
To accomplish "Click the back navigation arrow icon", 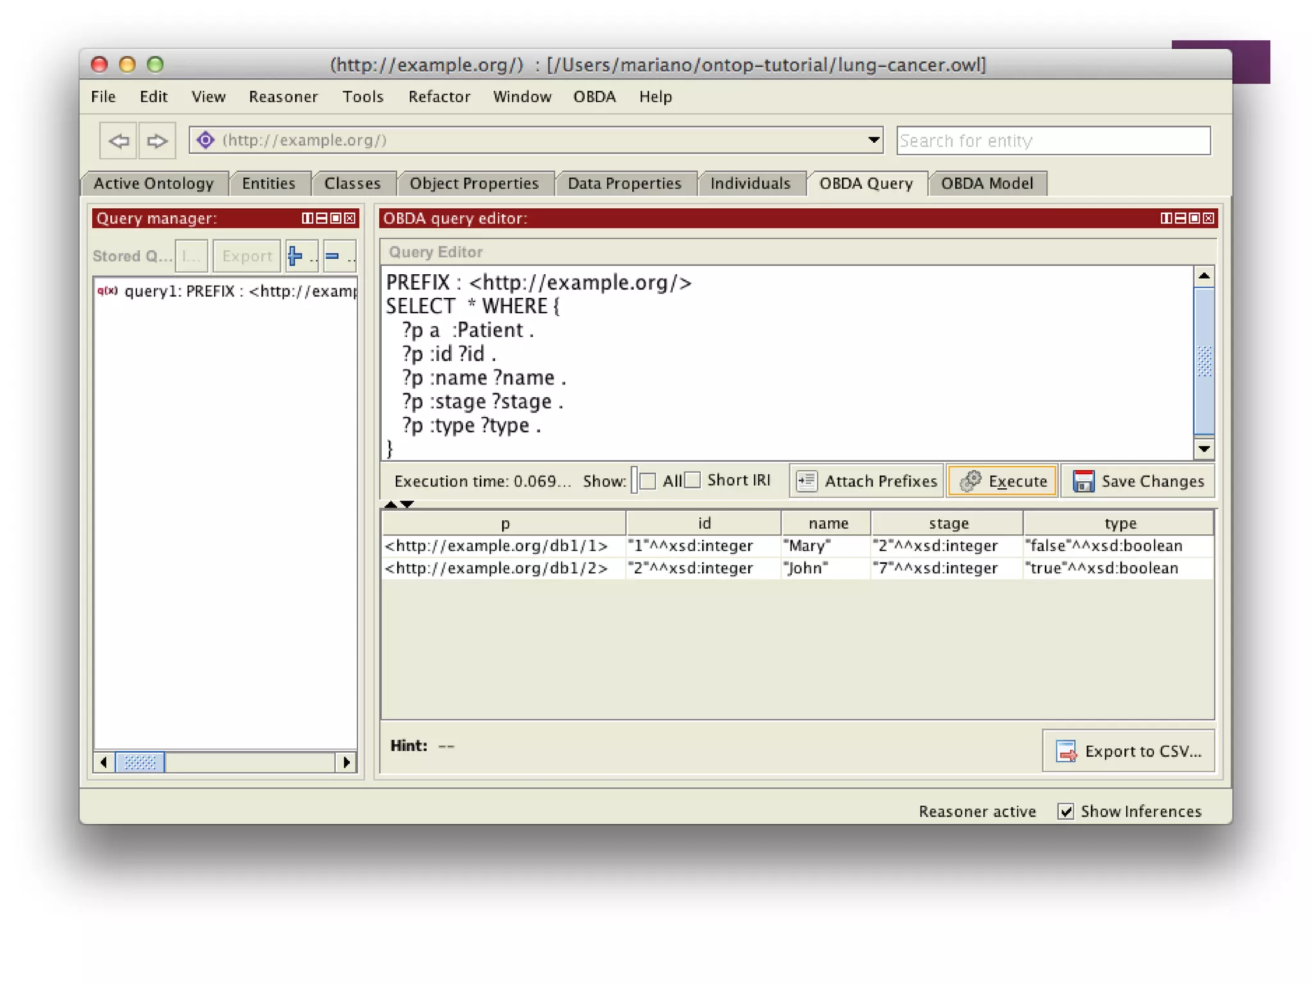I will [x=119, y=140].
